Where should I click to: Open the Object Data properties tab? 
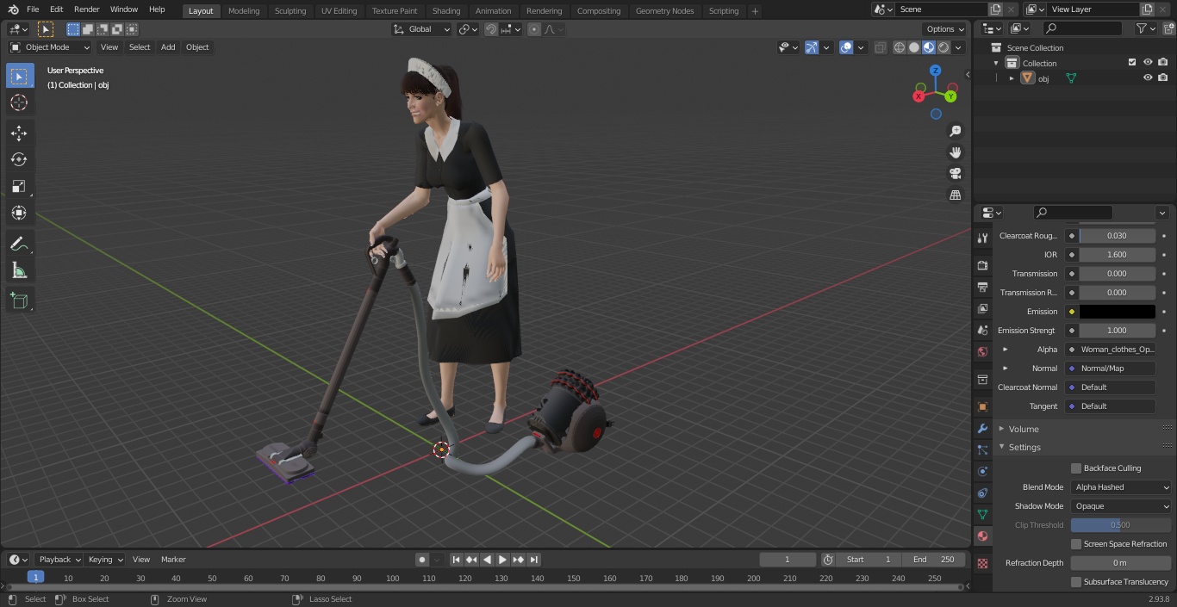[982, 514]
